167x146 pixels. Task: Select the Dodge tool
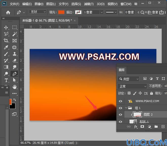click(6, 74)
